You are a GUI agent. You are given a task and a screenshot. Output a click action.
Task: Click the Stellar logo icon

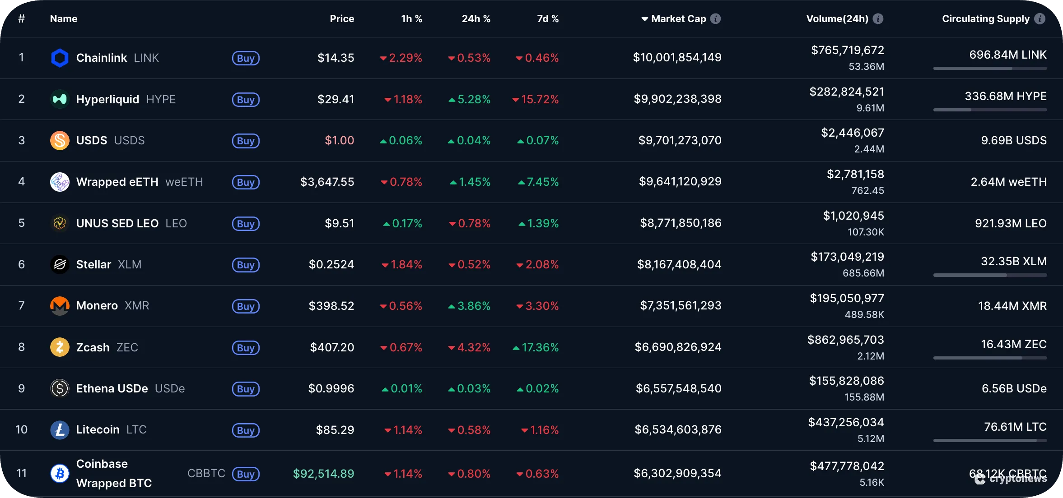click(60, 264)
